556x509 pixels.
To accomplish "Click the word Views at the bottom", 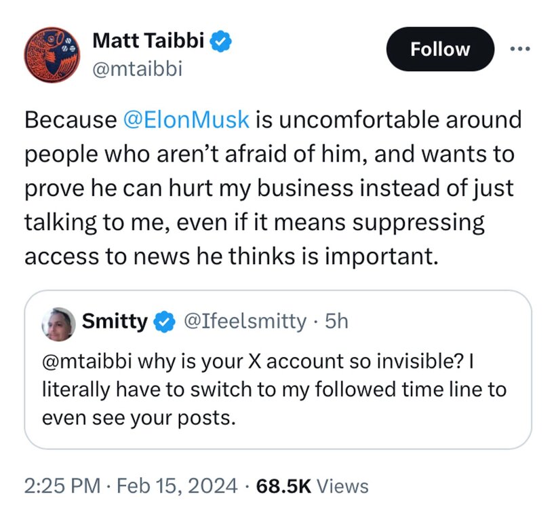I will pos(342,486).
